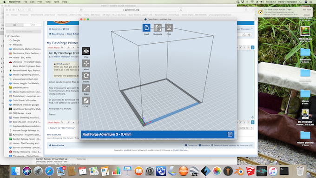The height and width of the screenshot is (178, 316).
Task: Click the Wi-Fi status icon
Action: pos(252,2)
